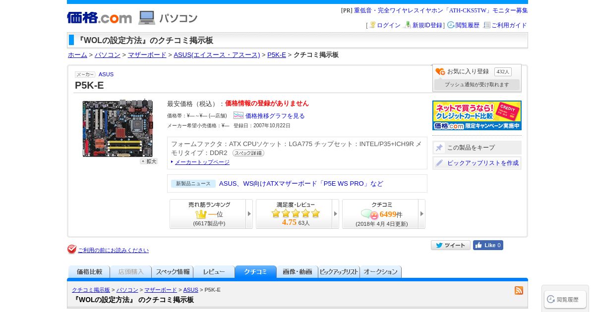Click the crown ranking icon
This screenshot has height=312, width=595.
coord(201,214)
